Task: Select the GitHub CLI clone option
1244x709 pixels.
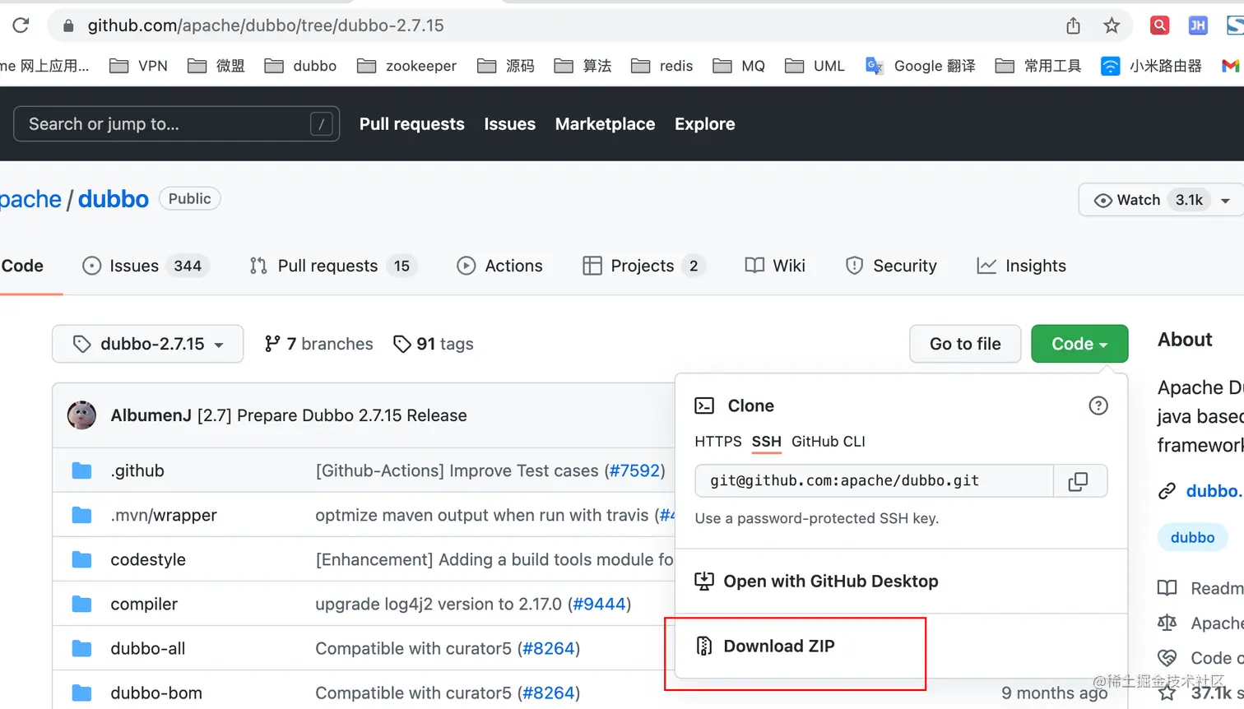Action: click(829, 442)
